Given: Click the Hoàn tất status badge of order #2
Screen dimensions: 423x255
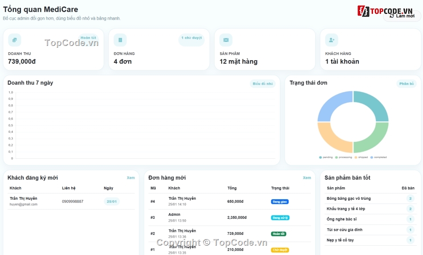Looking at the screenshot, I should click(x=279, y=234).
